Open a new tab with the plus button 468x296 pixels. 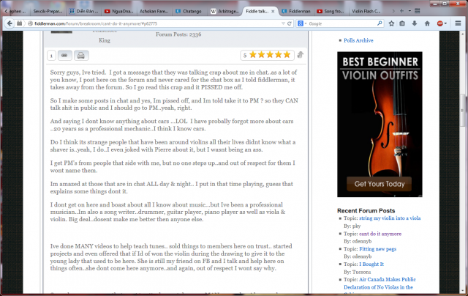coord(401,11)
